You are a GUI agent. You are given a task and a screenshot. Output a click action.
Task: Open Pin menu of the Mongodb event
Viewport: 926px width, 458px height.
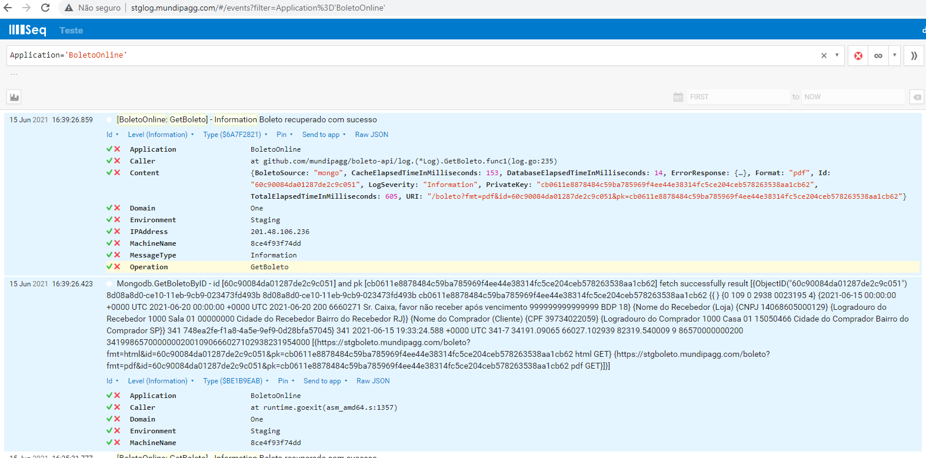287,381
